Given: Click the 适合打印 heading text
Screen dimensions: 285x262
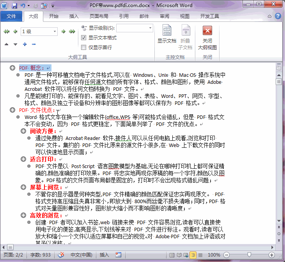Looking at the screenshot, I should coord(43,159).
